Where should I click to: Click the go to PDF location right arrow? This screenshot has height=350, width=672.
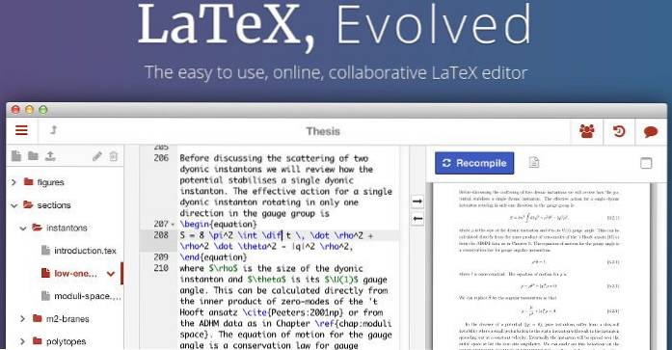point(417,202)
